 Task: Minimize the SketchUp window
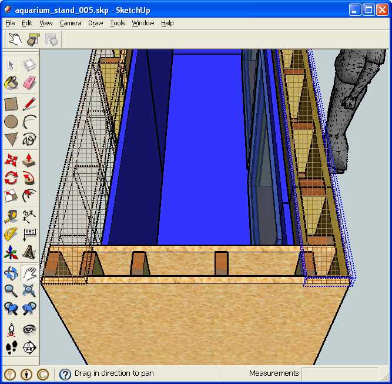(355, 10)
